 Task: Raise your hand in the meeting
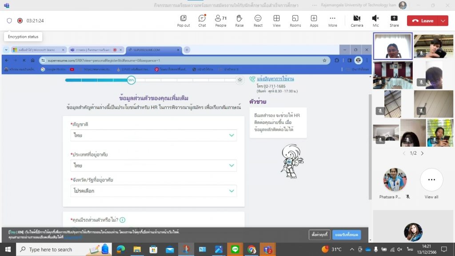coord(239,20)
